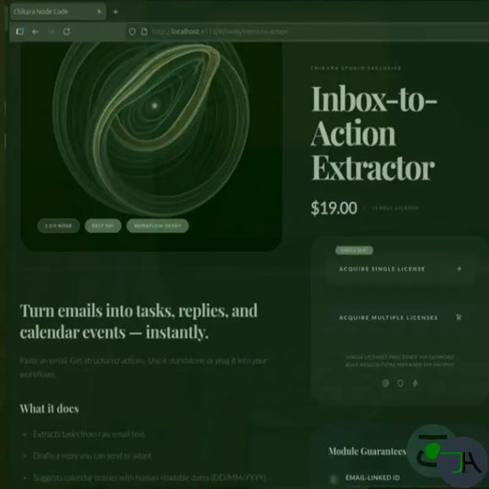Image resolution: width=489 pixels, height=489 pixels.
Task: Open the sidebar panel icon in toolbar
Action: tap(20, 31)
